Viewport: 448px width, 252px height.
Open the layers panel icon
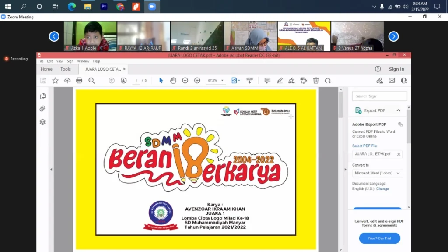(42, 122)
